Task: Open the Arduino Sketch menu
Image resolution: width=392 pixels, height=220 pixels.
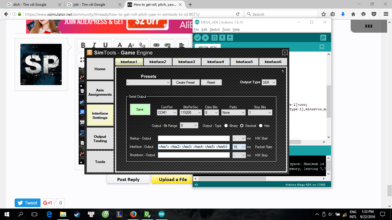Action: point(215,30)
